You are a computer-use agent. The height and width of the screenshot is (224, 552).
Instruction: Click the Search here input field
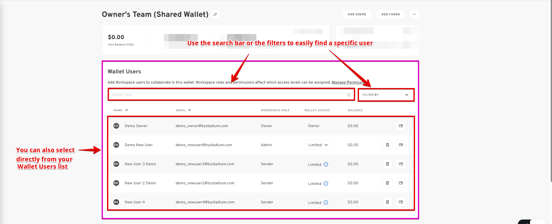(x=228, y=95)
